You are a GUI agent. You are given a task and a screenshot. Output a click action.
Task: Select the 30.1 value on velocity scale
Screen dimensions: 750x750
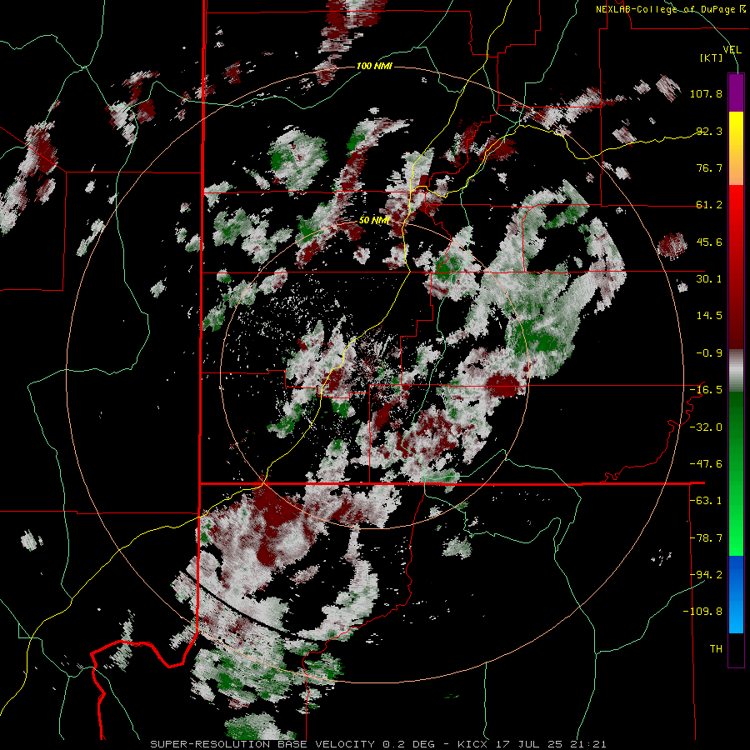pyautogui.click(x=709, y=279)
